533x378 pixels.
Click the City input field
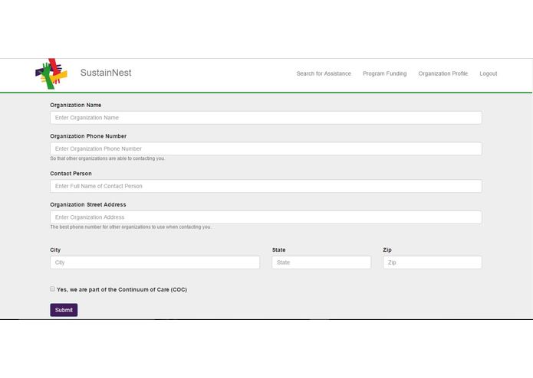155,262
